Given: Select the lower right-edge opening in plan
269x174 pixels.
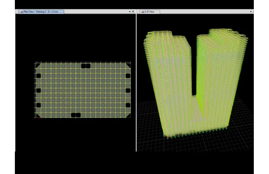Looking at the screenshot, I should (128, 105).
